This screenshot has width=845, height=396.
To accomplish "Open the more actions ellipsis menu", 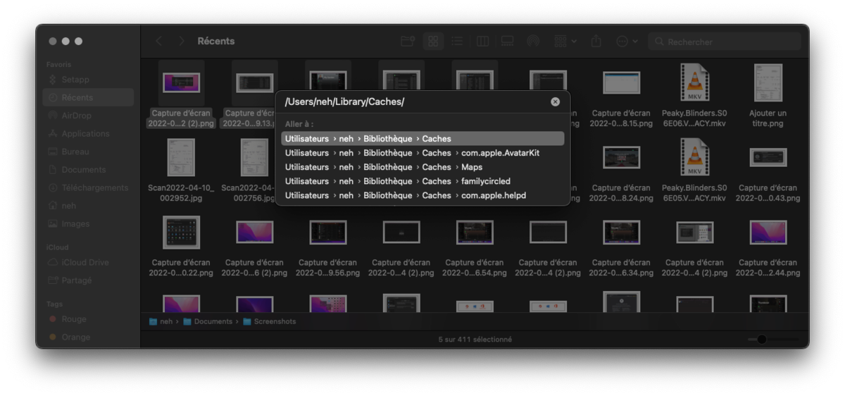I will pos(626,42).
